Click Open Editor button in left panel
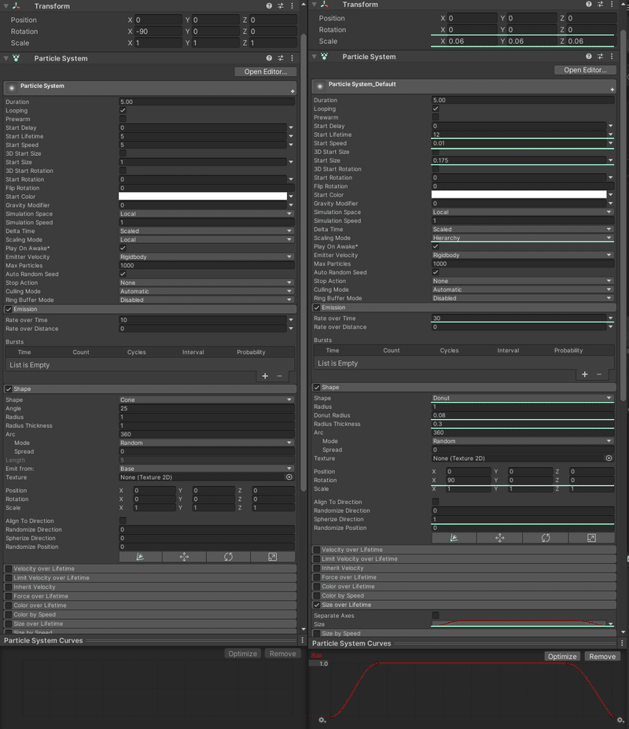The height and width of the screenshot is (729, 629). [x=266, y=72]
